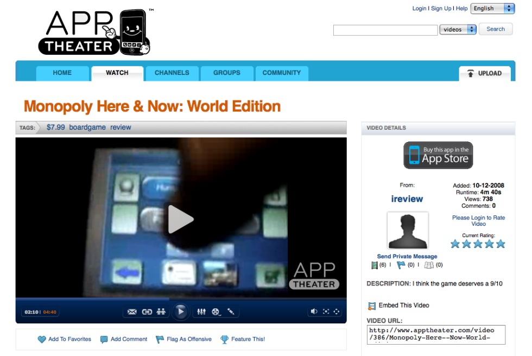Click the first rating star
Image resolution: width=532 pixels, height=356 pixels.
tap(455, 244)
